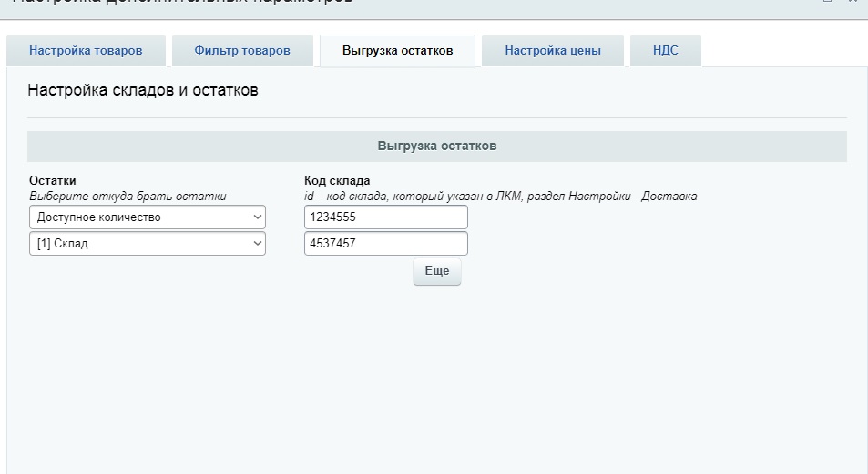Select the Выгрузка остатков tab

397,51
